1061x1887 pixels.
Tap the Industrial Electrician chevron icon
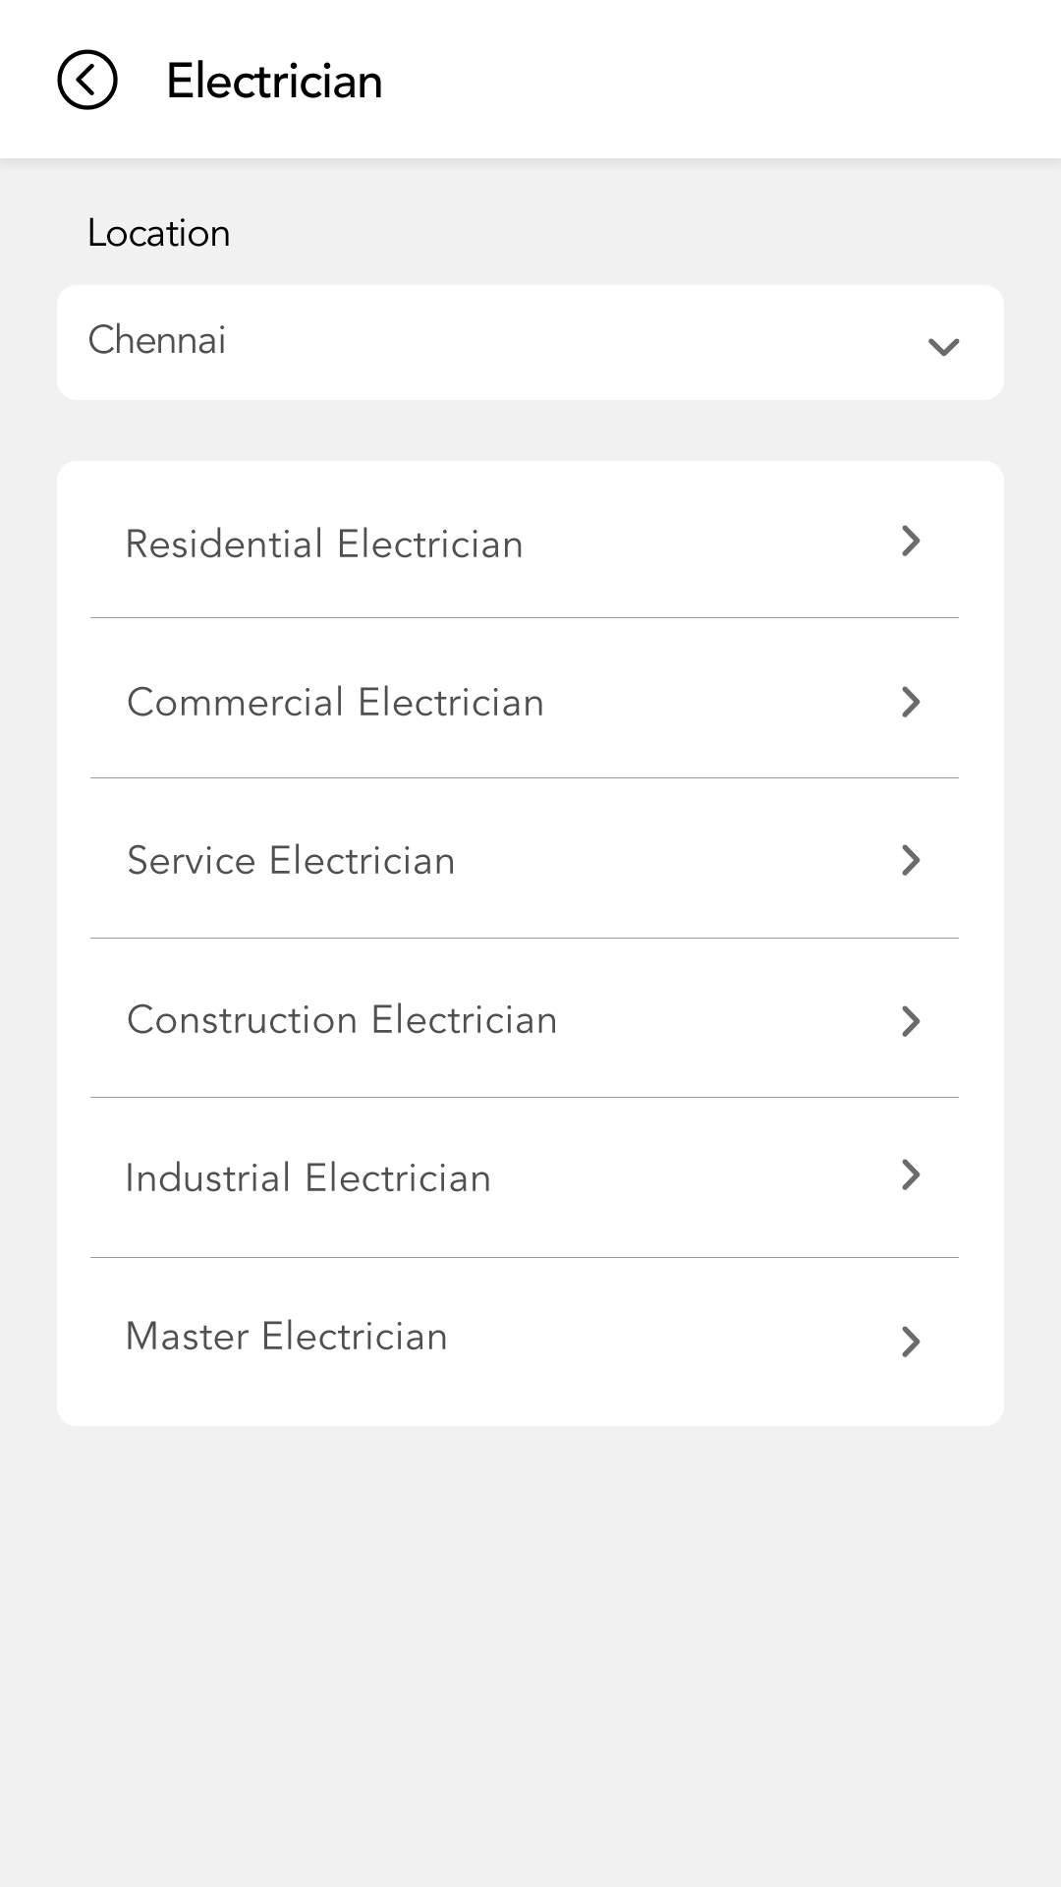click(x=911, y=1174)
